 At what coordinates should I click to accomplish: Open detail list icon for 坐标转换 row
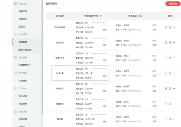[x=170, y=43]
